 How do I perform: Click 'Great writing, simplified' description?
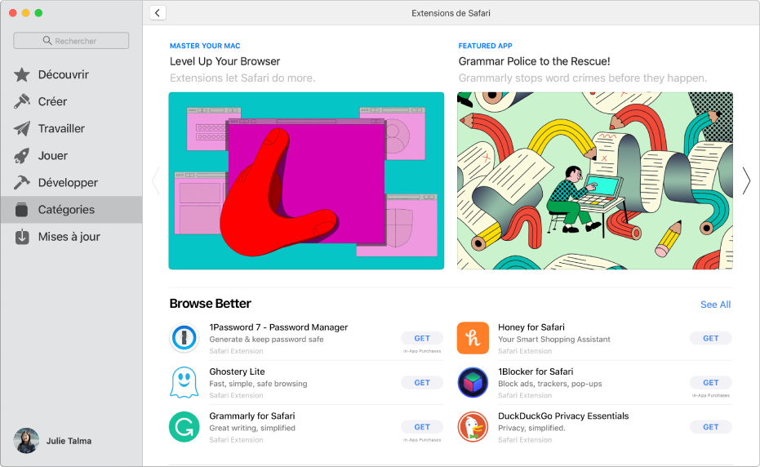pos(252,428)
